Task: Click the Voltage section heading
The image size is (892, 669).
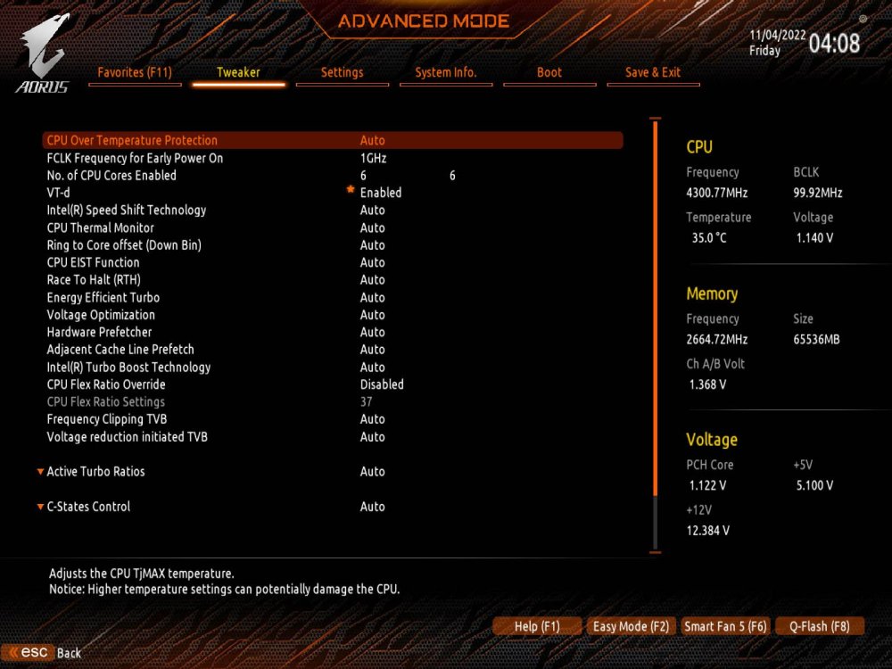Action: point(712,440)
